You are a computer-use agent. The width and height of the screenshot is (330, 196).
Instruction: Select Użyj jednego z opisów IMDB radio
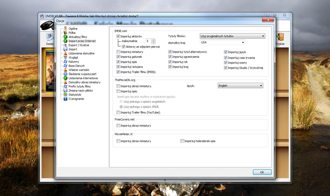[121, 107]
